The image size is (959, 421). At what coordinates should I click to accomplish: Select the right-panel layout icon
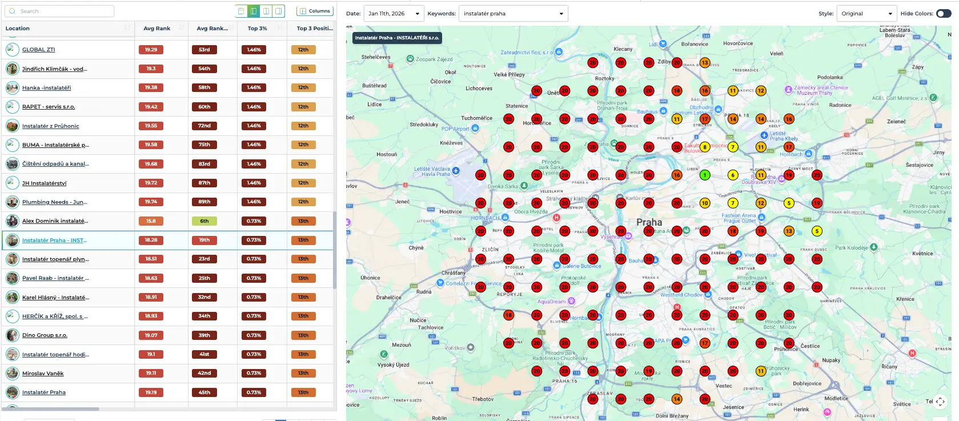pyautogui.click(x=278, y=11)
